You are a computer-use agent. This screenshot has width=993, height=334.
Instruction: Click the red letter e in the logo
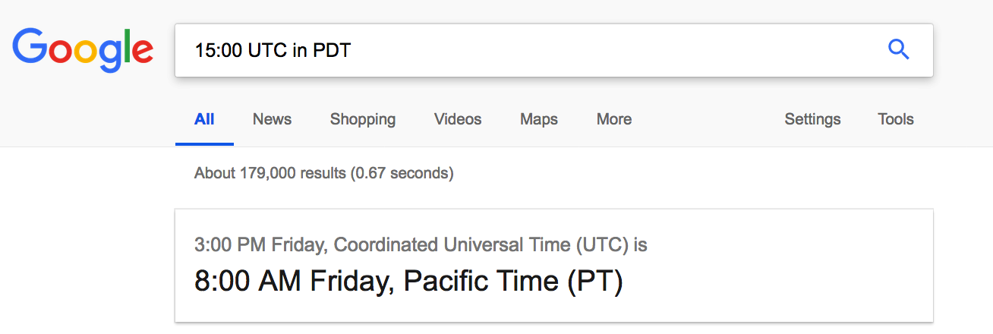(x=141, y=52)
